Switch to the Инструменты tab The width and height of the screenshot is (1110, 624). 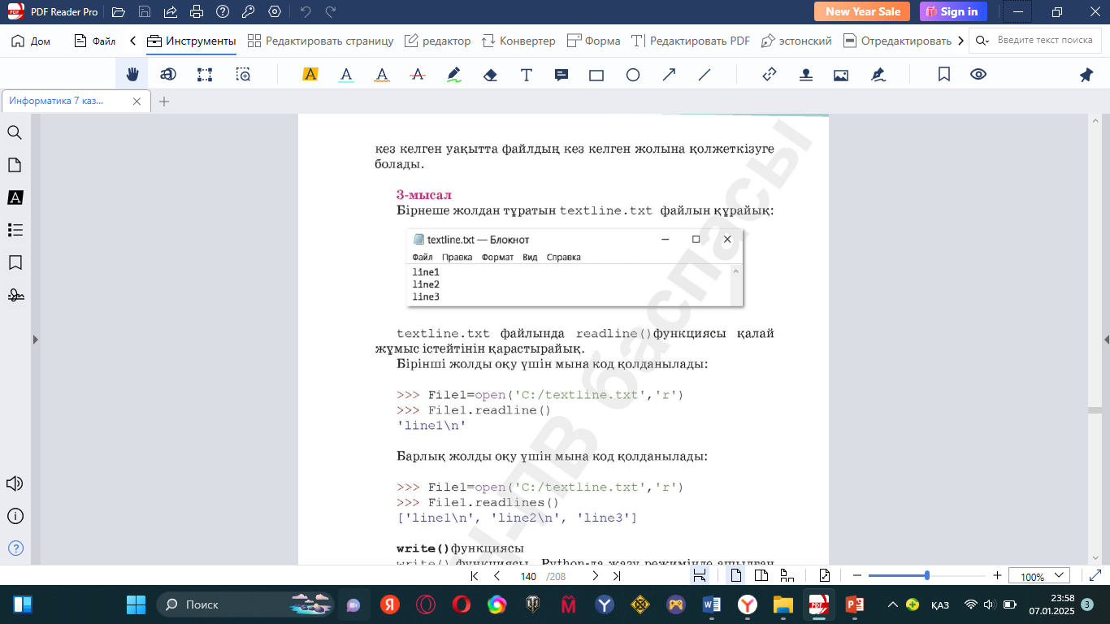[x=191, y=41]
